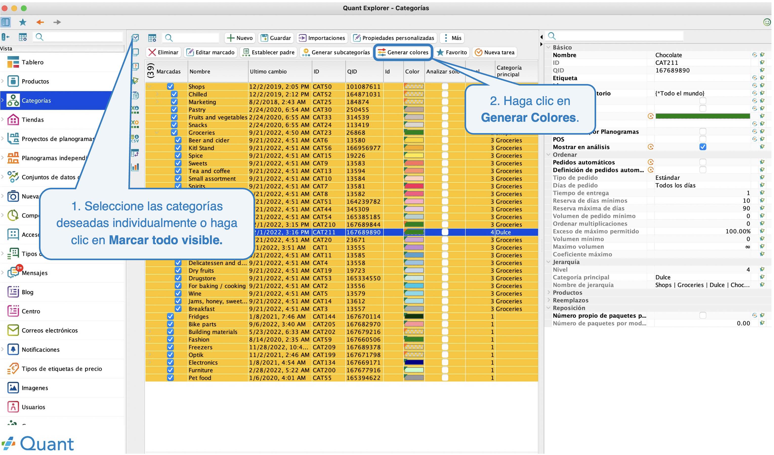774x455 pixels.
Task: Click the Nuevo button
Action: [240, 38]
